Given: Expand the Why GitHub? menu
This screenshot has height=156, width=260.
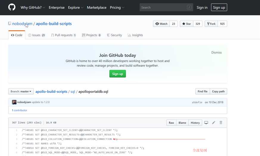Looking at the screenshot, I should tap(33, 7).
